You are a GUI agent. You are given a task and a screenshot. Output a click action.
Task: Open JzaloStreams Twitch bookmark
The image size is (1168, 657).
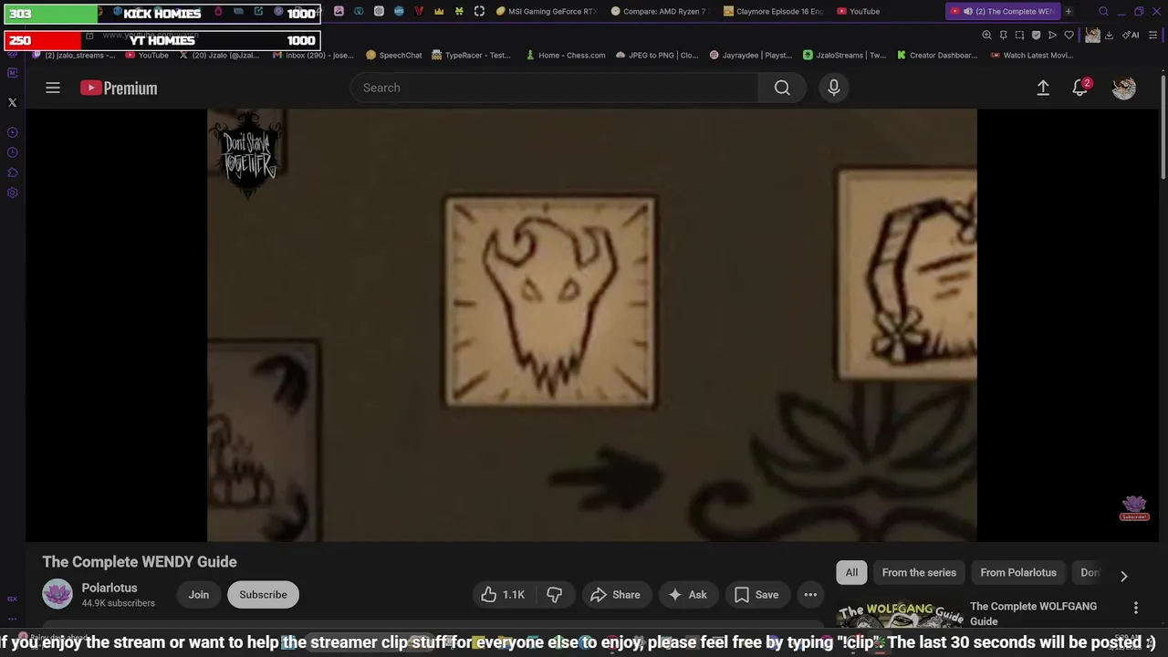point(844,55)
